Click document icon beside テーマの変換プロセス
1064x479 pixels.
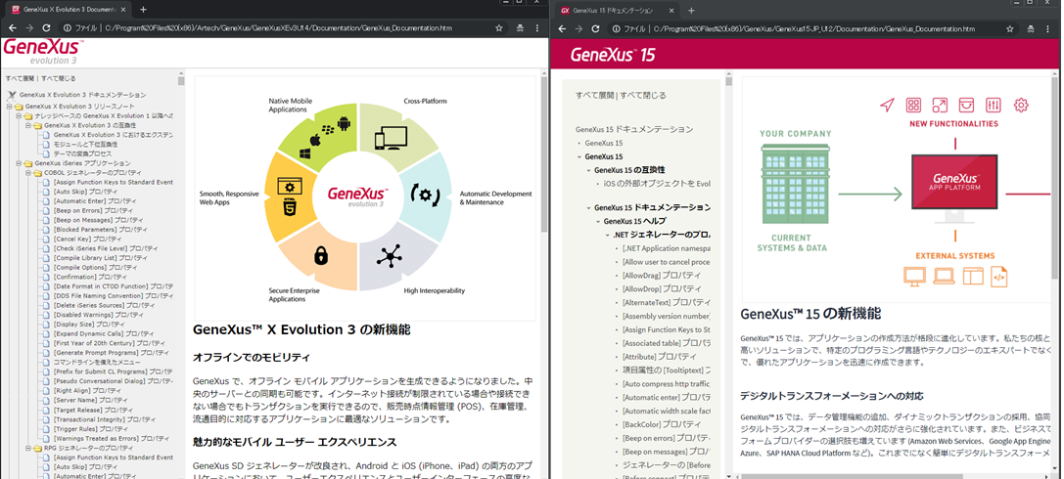47,153
